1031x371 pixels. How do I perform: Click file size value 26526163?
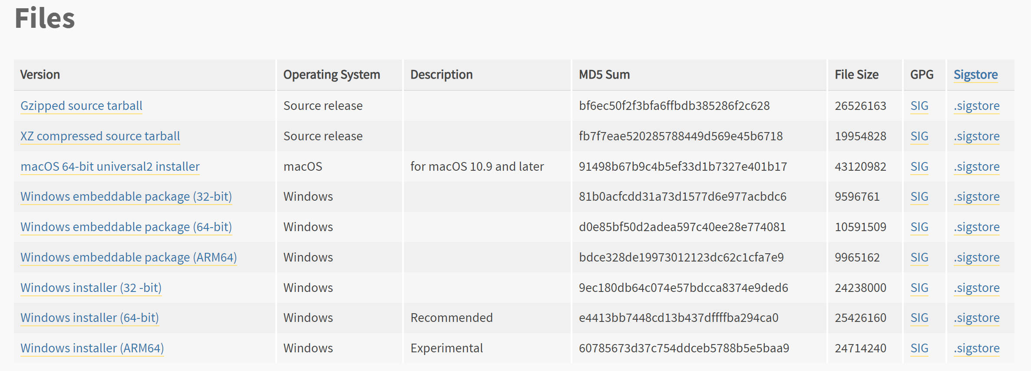pyautogui.click(x=860, y=106)
